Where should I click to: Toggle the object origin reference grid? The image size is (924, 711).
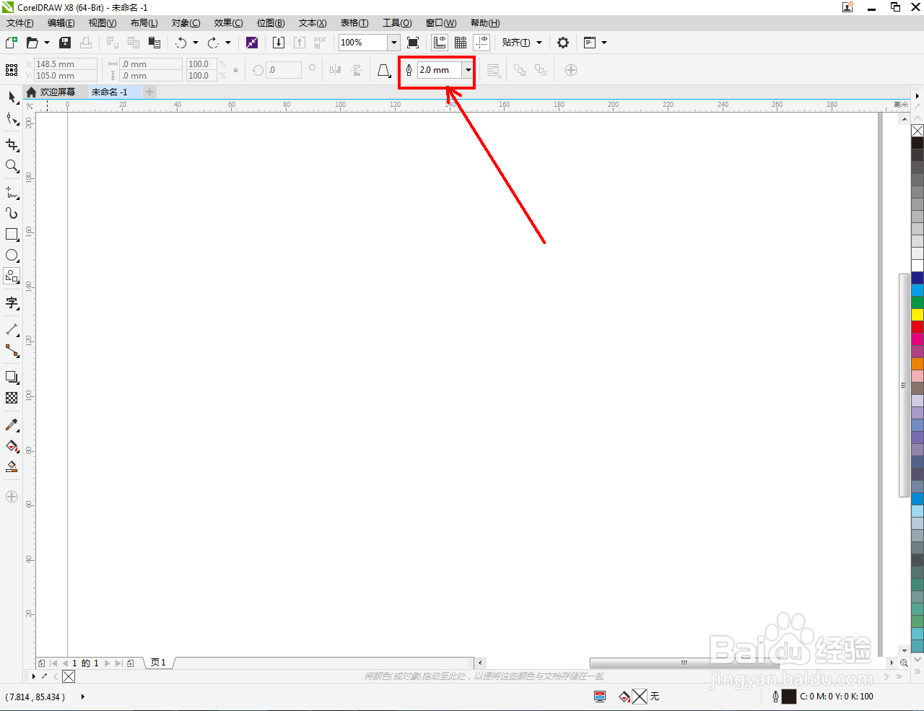pyautogui.click(x=12, y=70)
